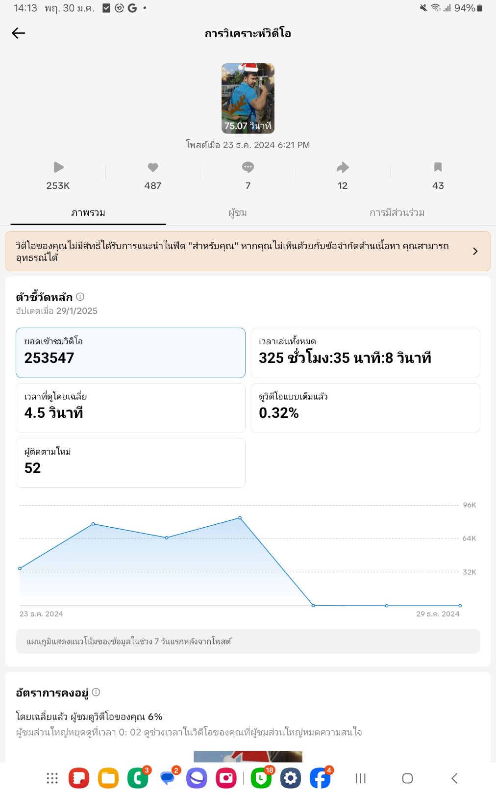Tap the home navigation button
This screenshot has height=794, width=496.
407,778
